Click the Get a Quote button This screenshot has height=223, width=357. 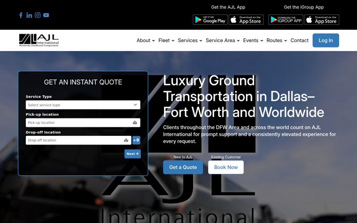(183, 167)
